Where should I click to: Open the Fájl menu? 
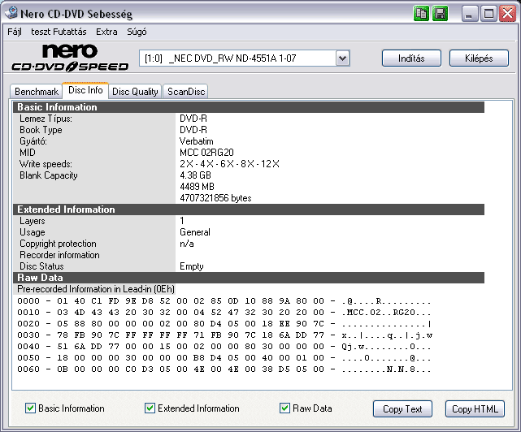point(15,32)
